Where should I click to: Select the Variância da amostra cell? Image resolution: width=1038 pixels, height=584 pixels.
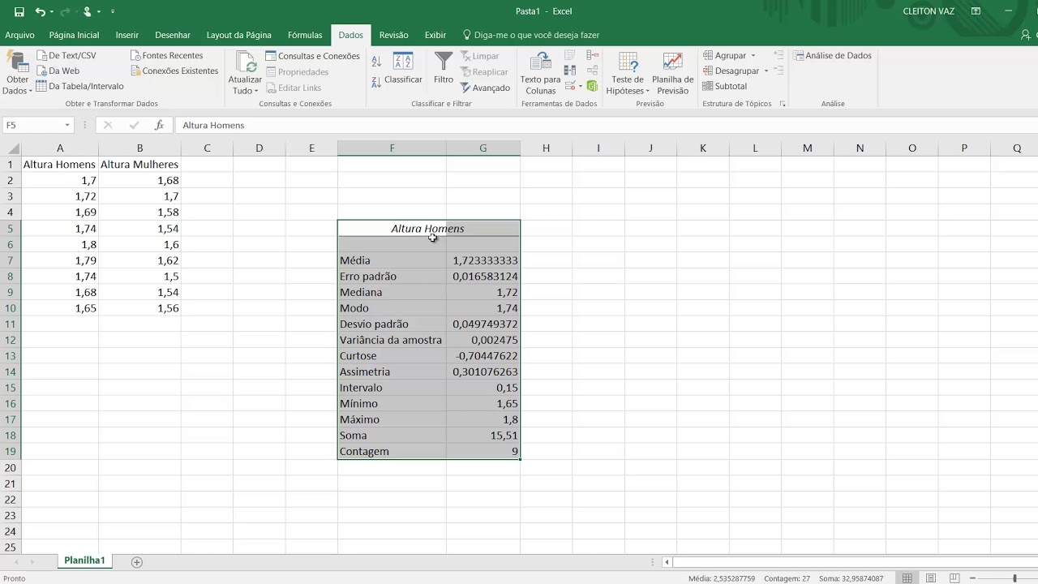pyautogui.click(x=392, y=340)
